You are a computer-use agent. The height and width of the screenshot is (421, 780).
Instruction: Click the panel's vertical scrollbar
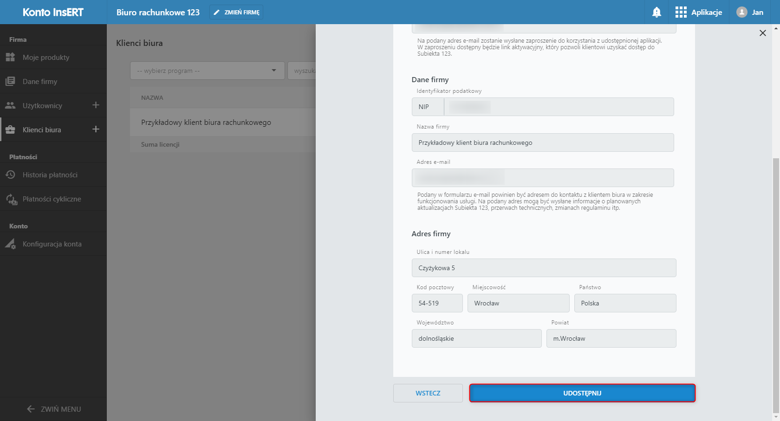[x=776, y=279]
